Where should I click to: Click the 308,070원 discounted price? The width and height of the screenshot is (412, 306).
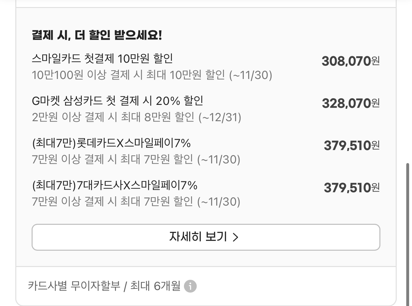point(350,61)
